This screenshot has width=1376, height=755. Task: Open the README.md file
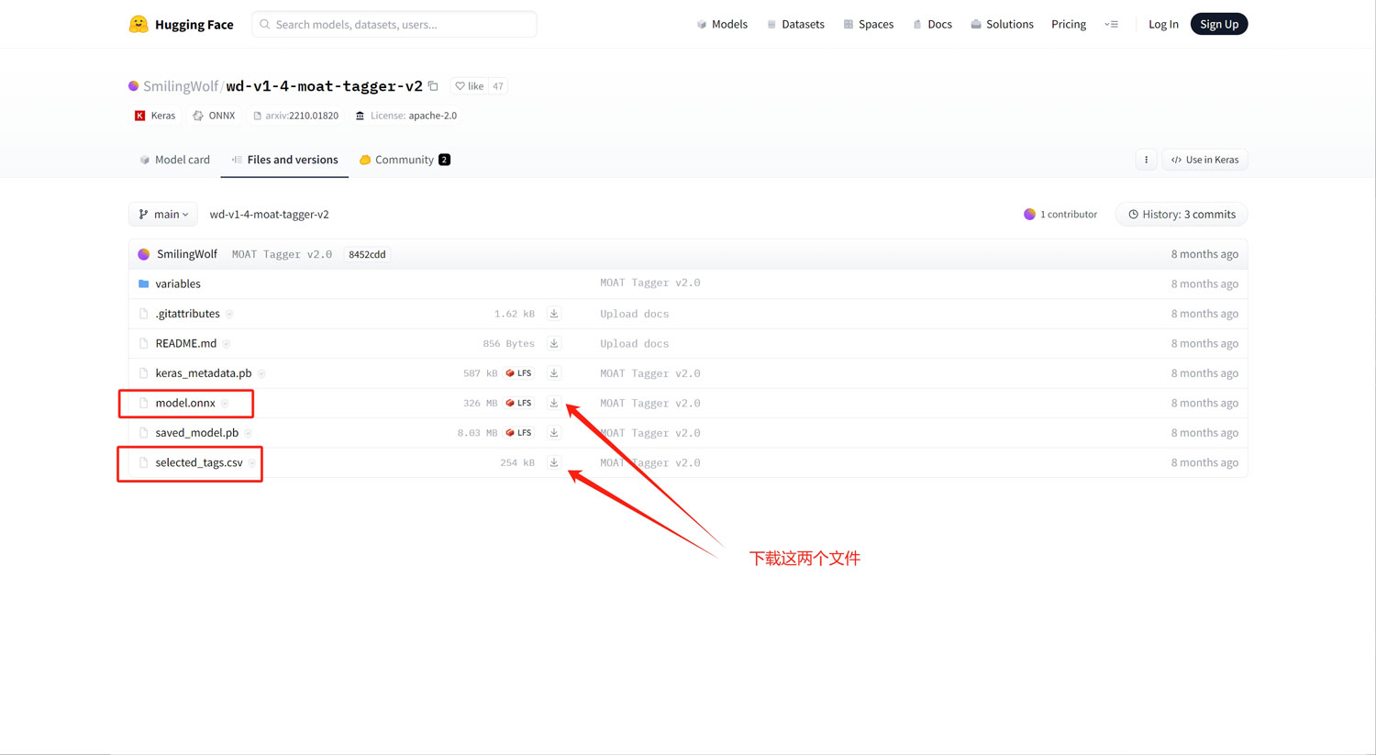coord(186,343)
